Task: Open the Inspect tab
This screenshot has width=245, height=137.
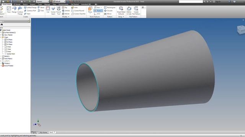Action: 33,4
